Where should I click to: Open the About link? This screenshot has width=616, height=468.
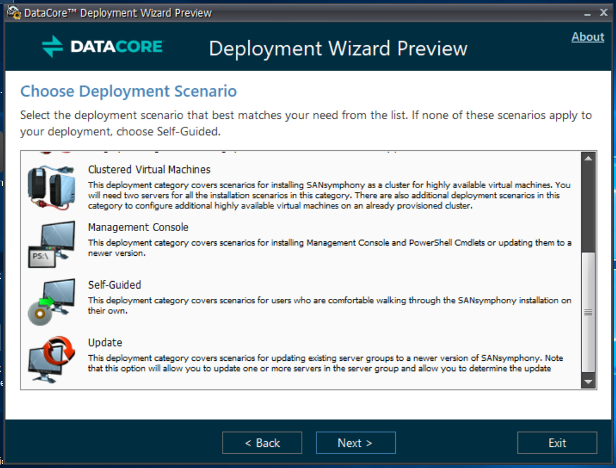[587, 37]
